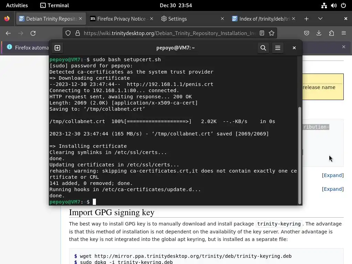This screenshot has height=264, width=352.
Task: Open the Firefox extensions panel
Action: 331,33
